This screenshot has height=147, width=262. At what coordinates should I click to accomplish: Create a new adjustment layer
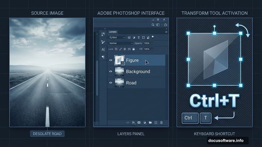pos(145,123)
